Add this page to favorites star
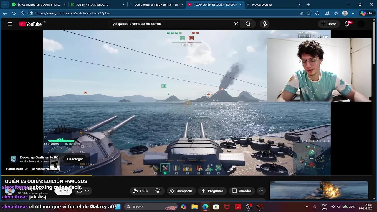 [308, 13]
